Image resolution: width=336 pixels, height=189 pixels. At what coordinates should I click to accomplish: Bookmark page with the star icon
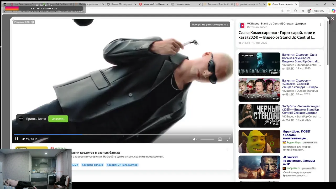[x=288, y=11]
